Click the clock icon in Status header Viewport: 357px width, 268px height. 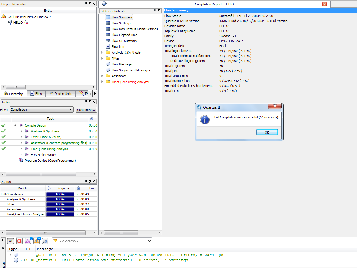[79, 188]
